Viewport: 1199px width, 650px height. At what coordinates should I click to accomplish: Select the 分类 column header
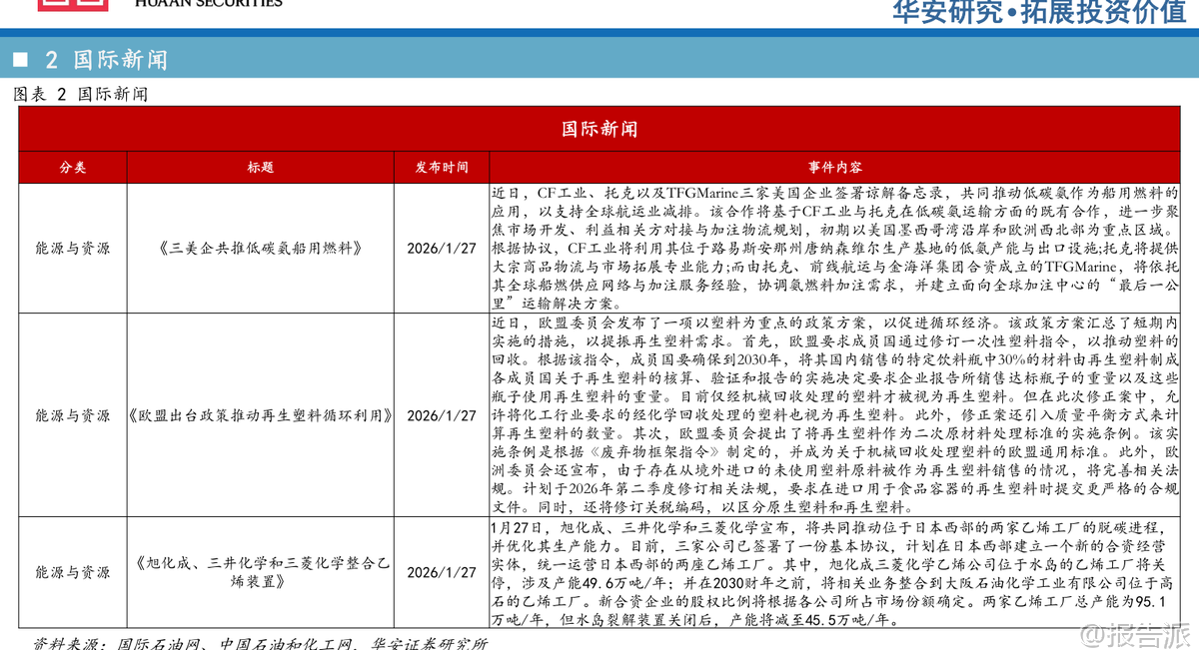click(73, 168)
